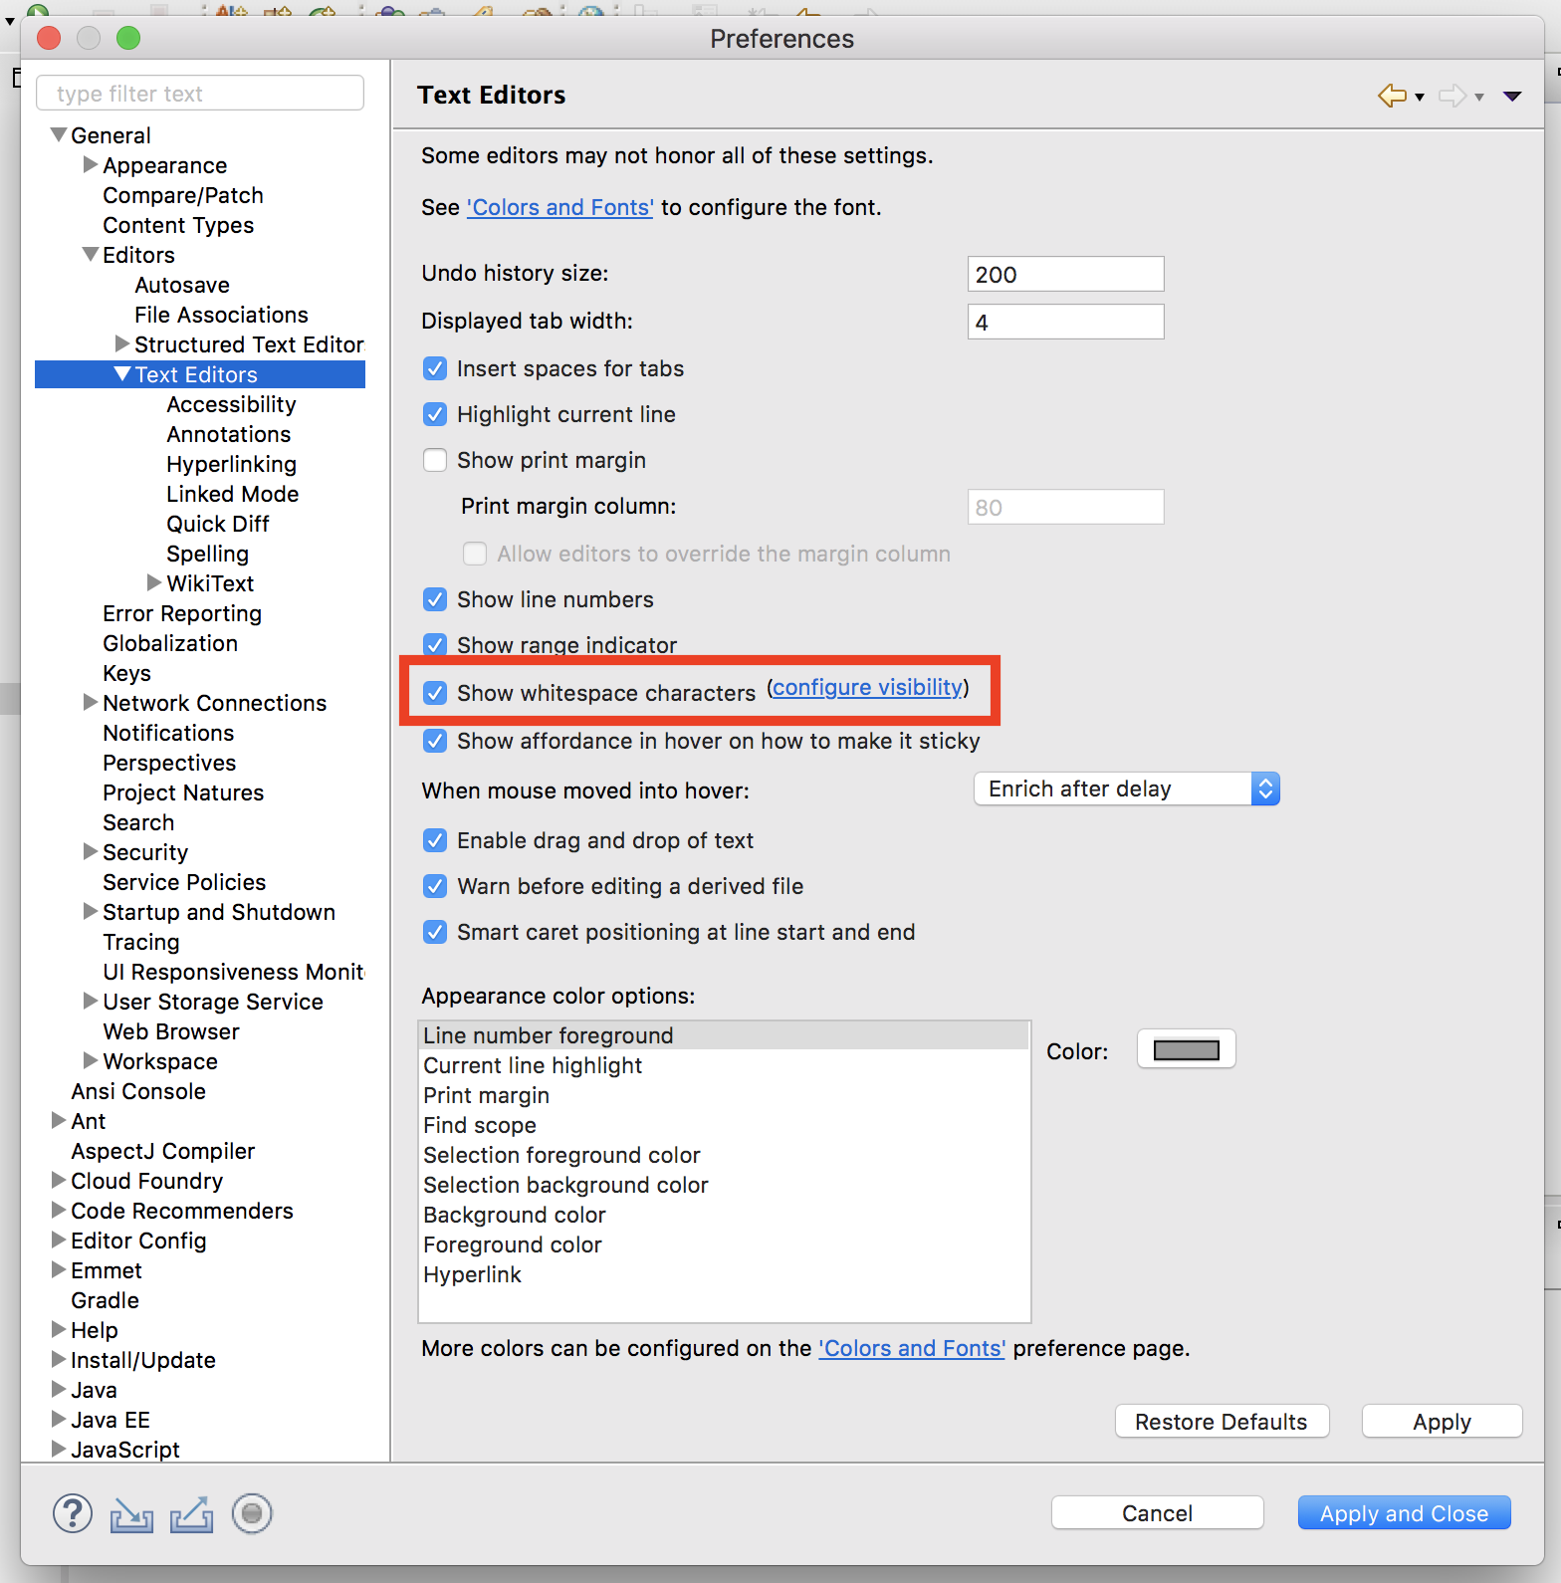Uncheck Highlight current line

pos(435,414)
